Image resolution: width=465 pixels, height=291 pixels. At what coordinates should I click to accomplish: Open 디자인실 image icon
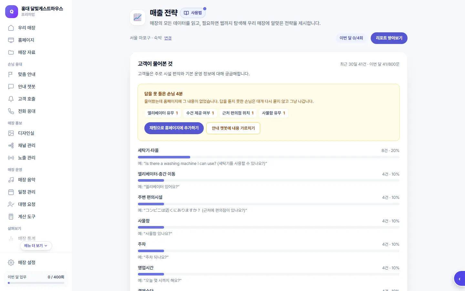pyautogui.click(x=11, y=133)
